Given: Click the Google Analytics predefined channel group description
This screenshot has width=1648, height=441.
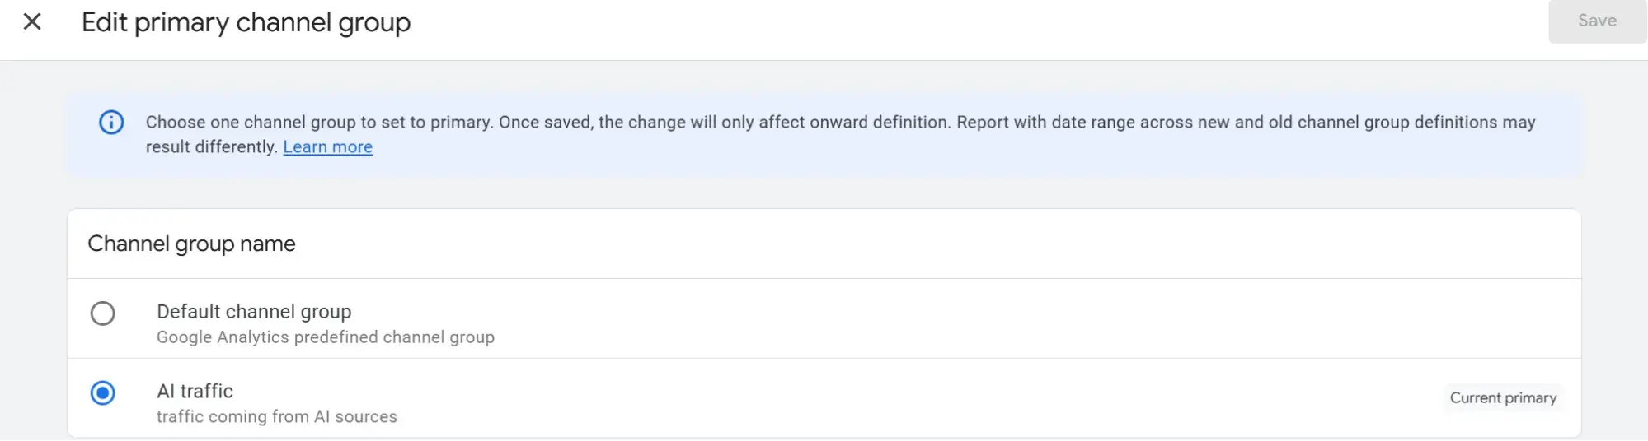Looking at the screenshot, I should [326, 337].
